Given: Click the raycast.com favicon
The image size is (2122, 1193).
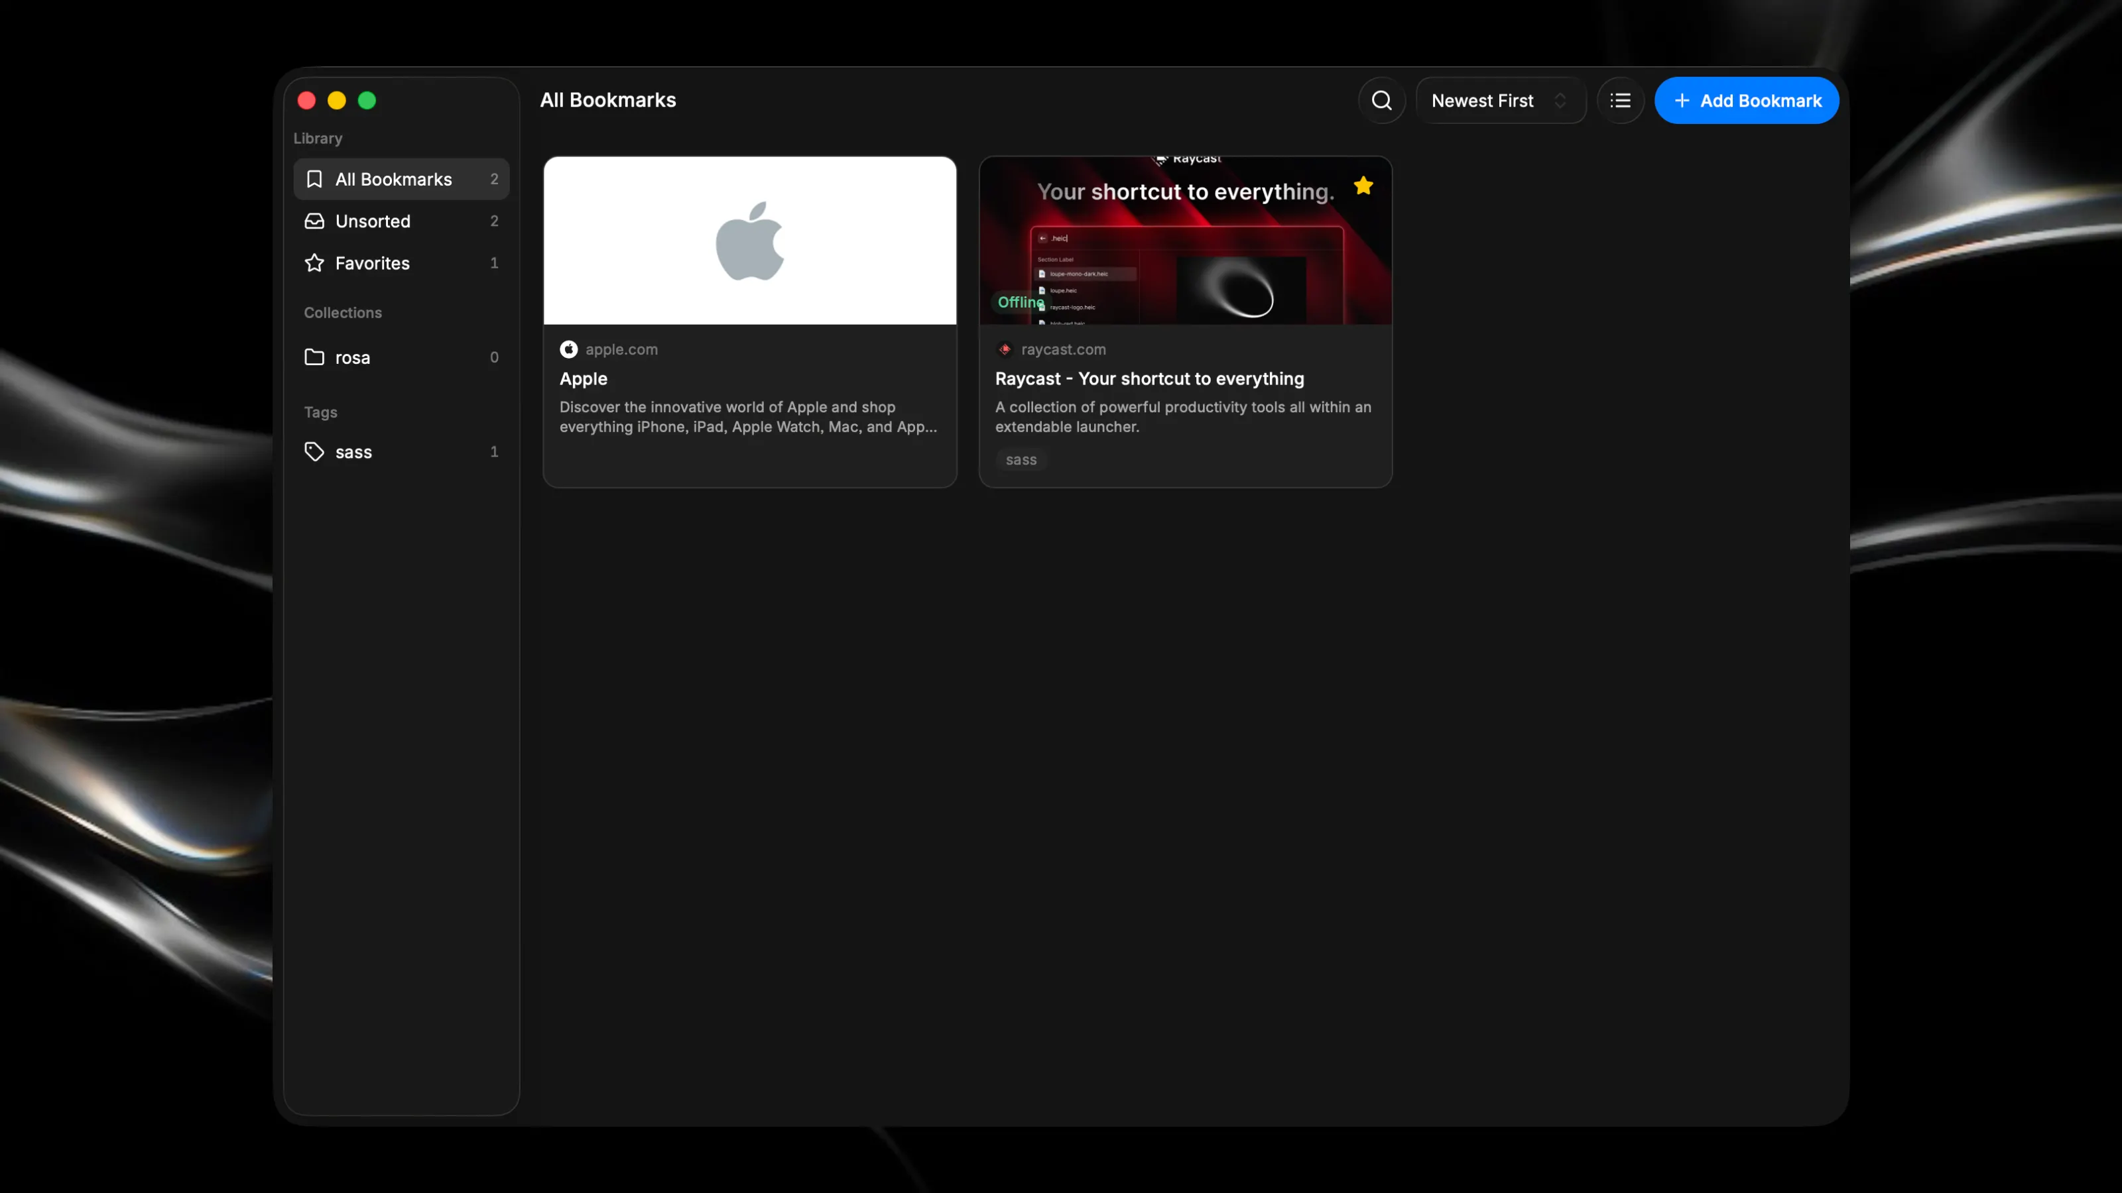Looking at the screenshot, I should click(1004, 350).
